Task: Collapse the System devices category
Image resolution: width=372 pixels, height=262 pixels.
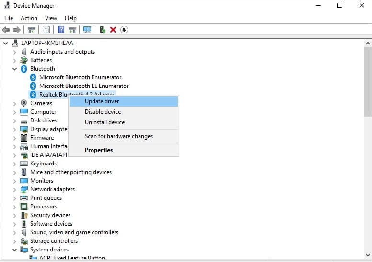Action: [14, 250]
